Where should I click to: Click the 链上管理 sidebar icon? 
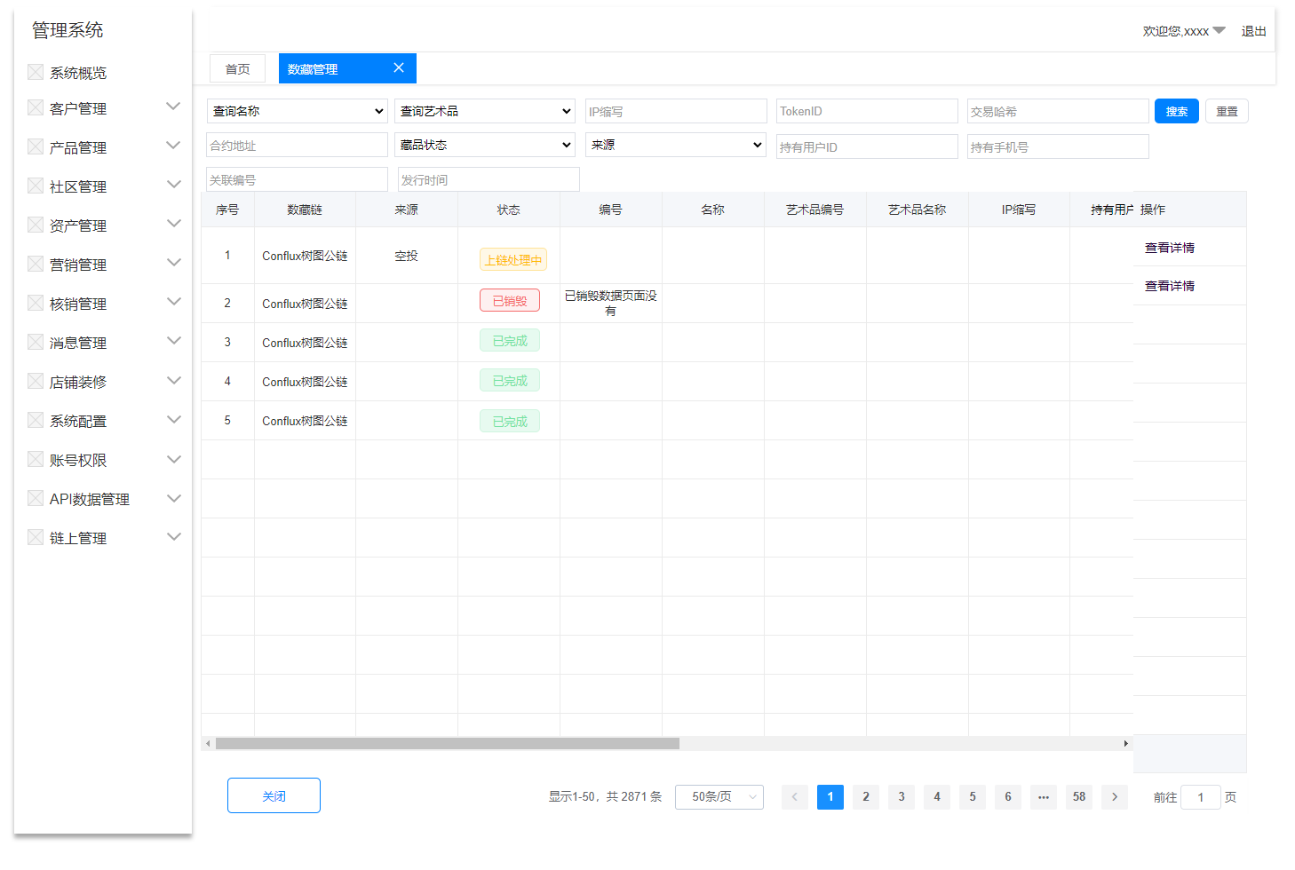click(x=36, y=537)
